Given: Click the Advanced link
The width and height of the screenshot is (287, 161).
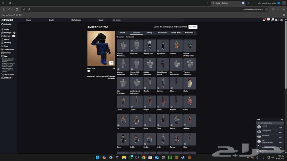Looking at the screenshot, I should point(111,79).
